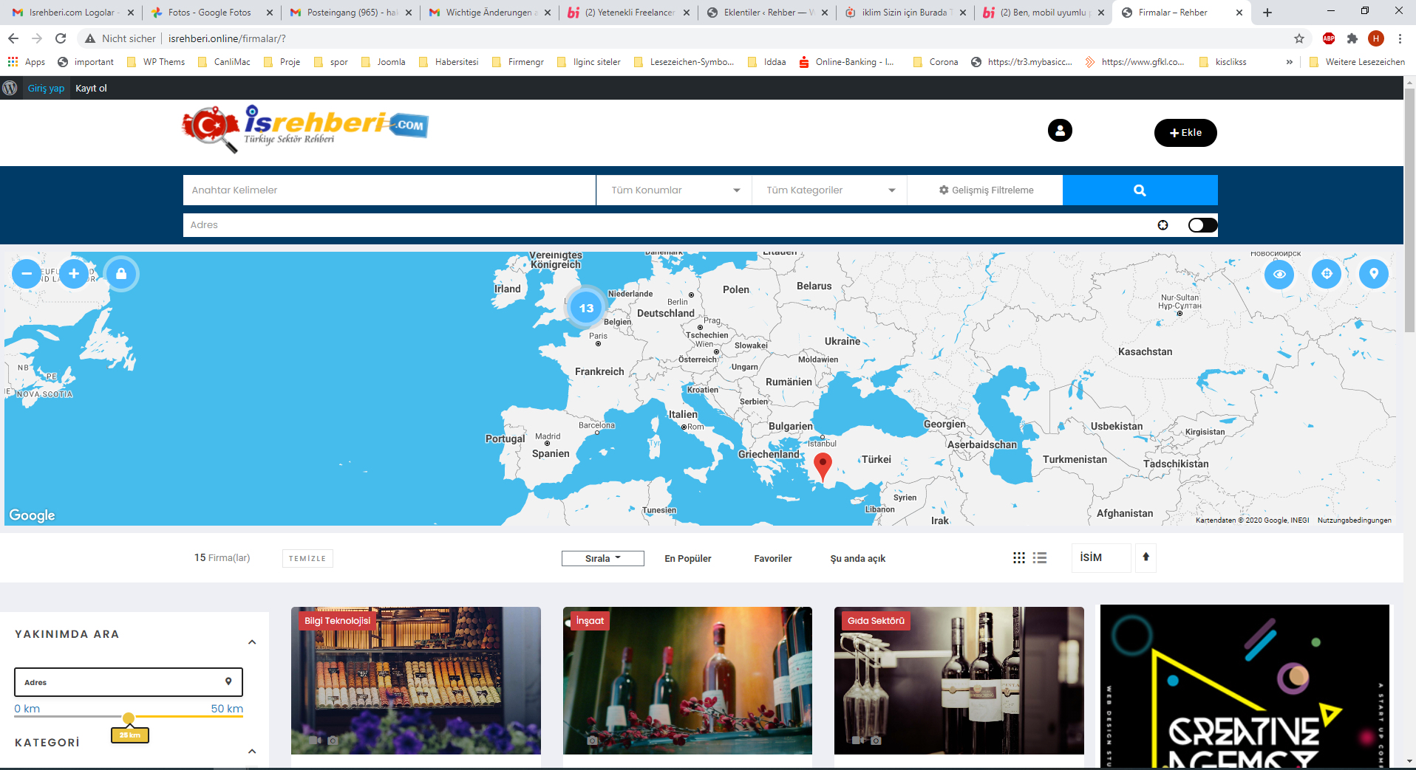Click the map lock icon
The height and width of the screenshot is (770, 1416).
(121, 274)
